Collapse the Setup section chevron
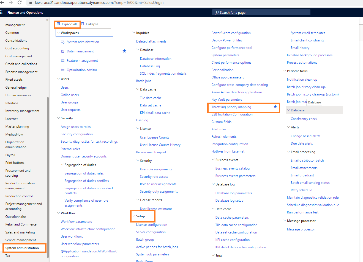The height and width of the screenshot is (262, 363). tap(134, 216)
